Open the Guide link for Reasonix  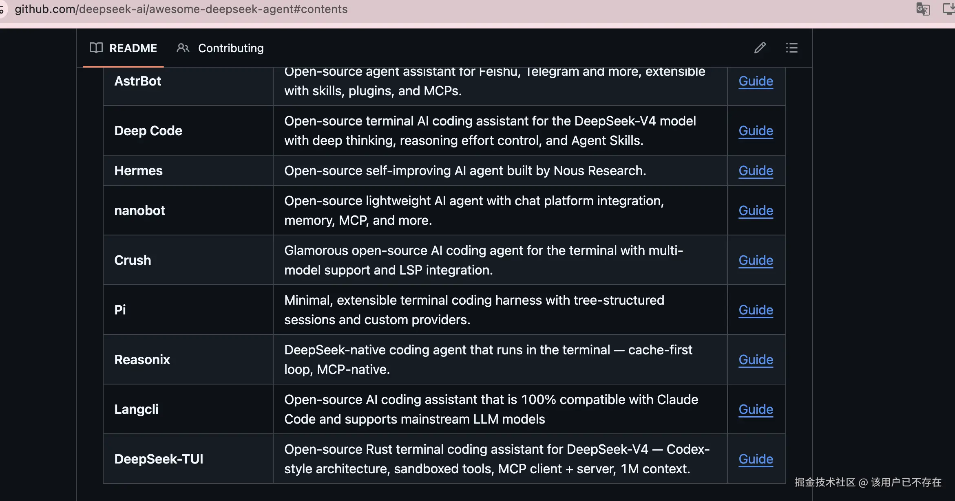[x=756, y=360]
